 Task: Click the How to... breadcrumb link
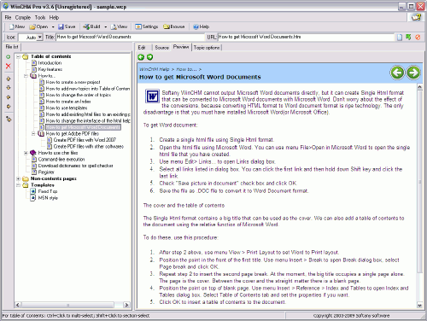(x=186, y=69)
